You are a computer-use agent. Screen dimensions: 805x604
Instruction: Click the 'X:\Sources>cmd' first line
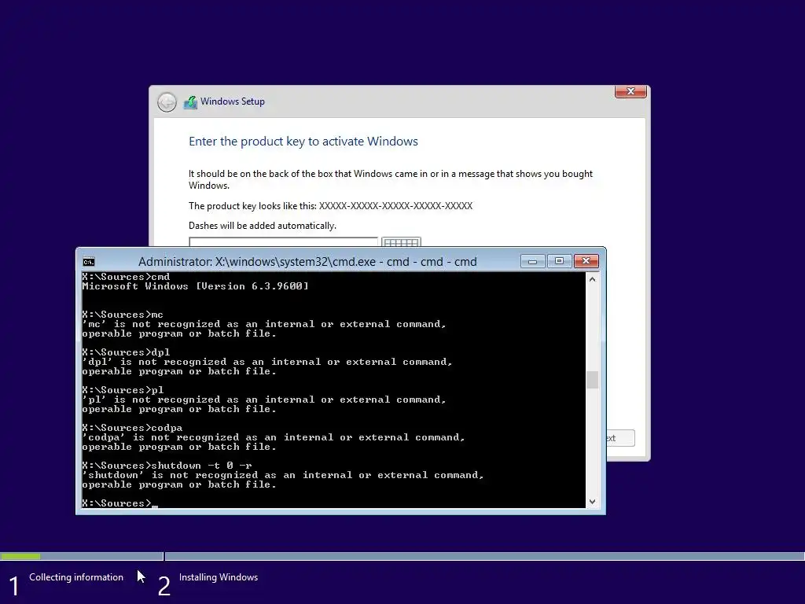tap(126, 277)
